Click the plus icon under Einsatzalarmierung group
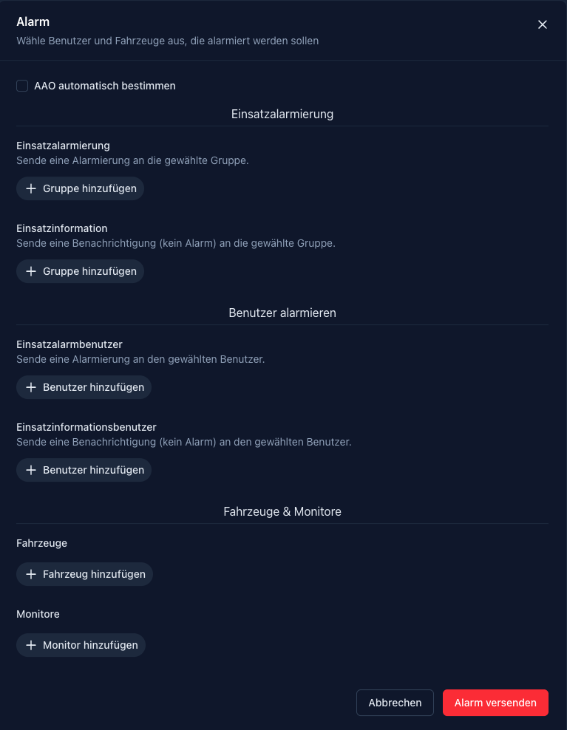Image resolution: width=567 pixels, height=730 pixels. [x=31, y=188]
